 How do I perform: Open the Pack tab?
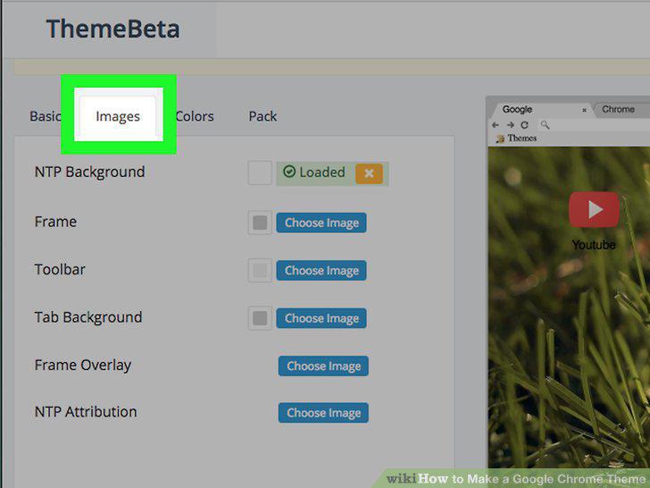[262, 116]
